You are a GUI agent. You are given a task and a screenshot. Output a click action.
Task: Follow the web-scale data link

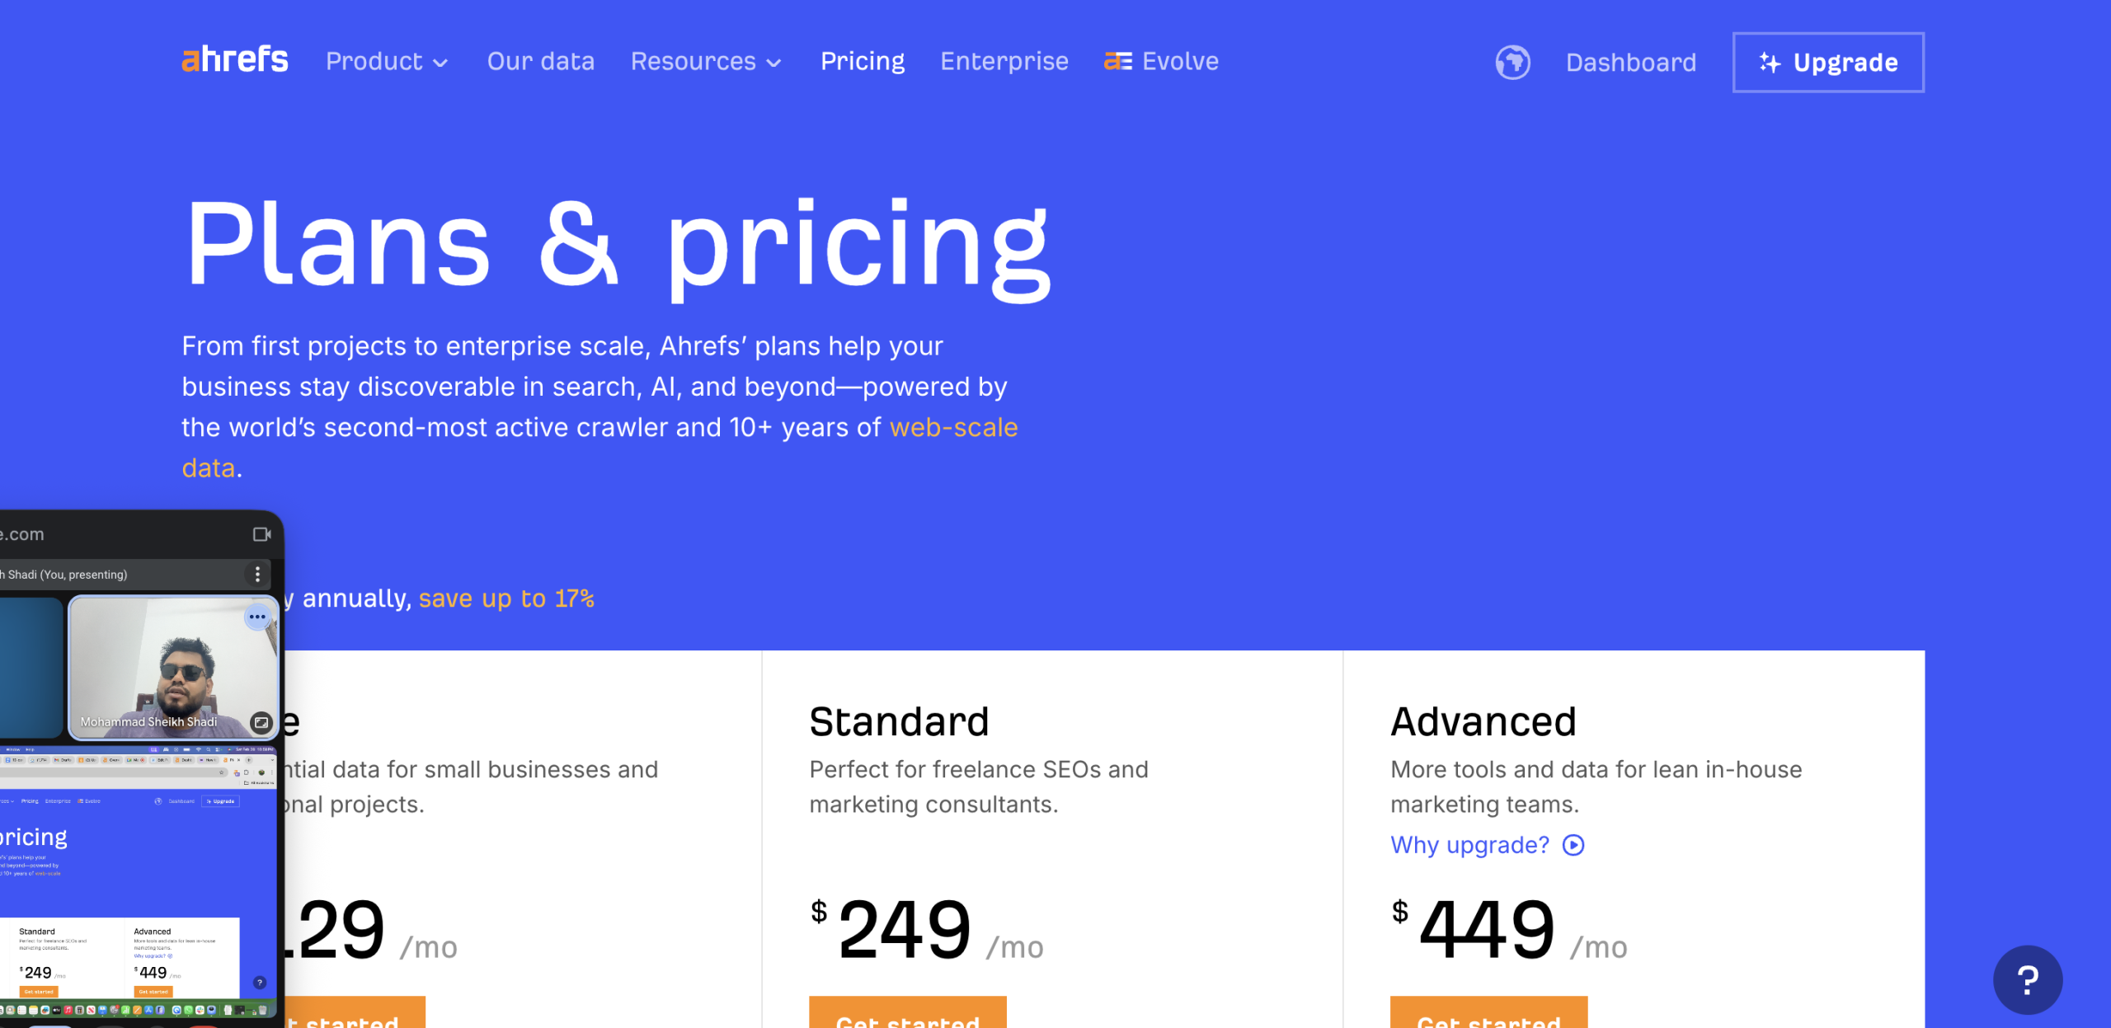click(x=953, y=428)
